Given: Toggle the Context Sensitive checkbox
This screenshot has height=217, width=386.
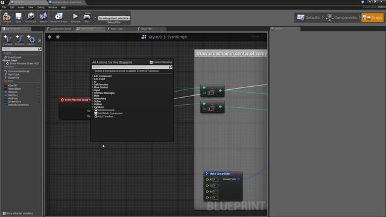Looking at the screenshot, I should pos(151,62).
